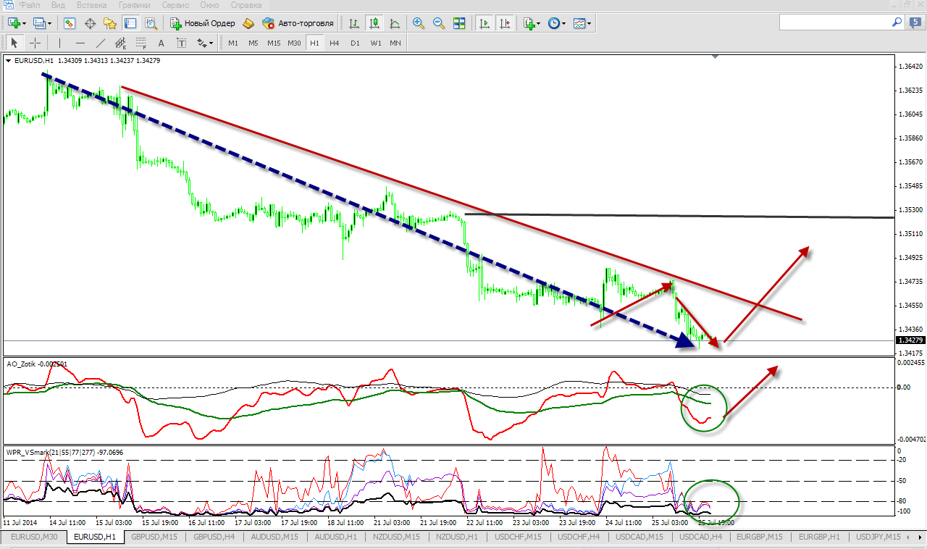The height and width of the screenshot is (549, 927).
Task: Open the Сервис menu
Action: pos(176,4)
